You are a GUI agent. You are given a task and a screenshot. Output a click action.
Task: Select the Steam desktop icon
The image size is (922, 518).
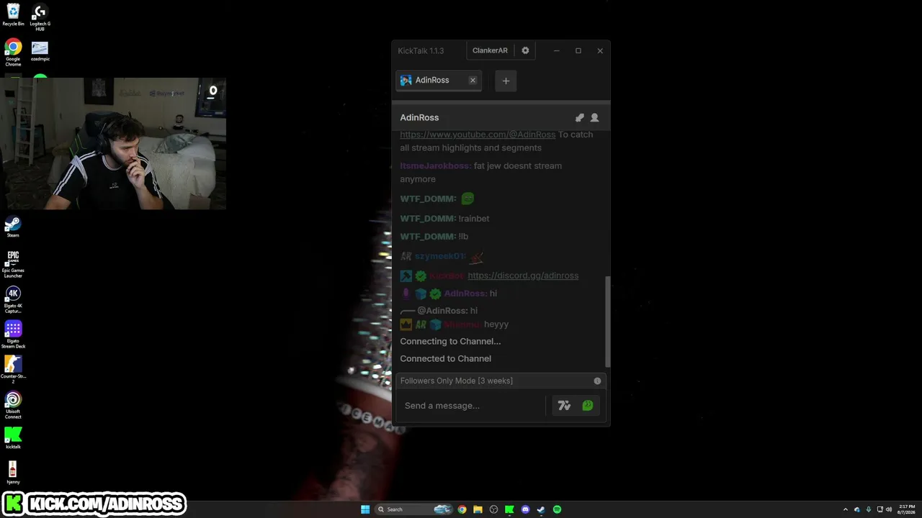[x=13, y=227]
